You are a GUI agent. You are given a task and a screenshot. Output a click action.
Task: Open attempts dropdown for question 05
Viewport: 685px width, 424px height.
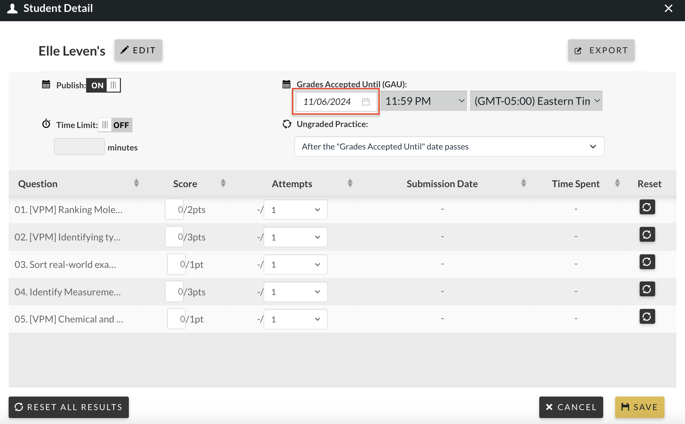click(295, 319)
